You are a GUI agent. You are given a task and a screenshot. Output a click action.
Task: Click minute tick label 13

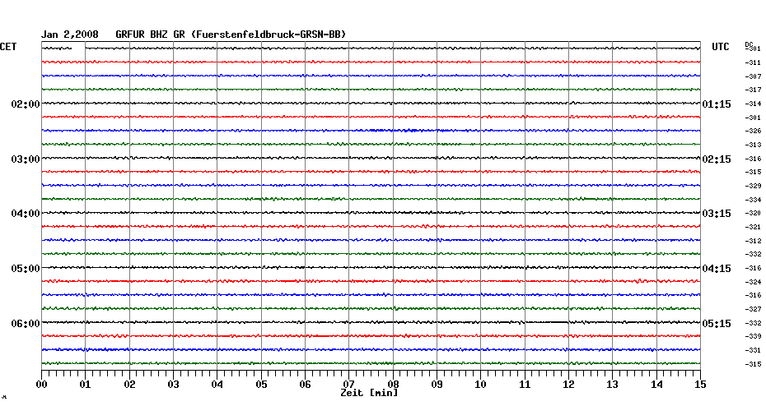click(x=613, y=385)
